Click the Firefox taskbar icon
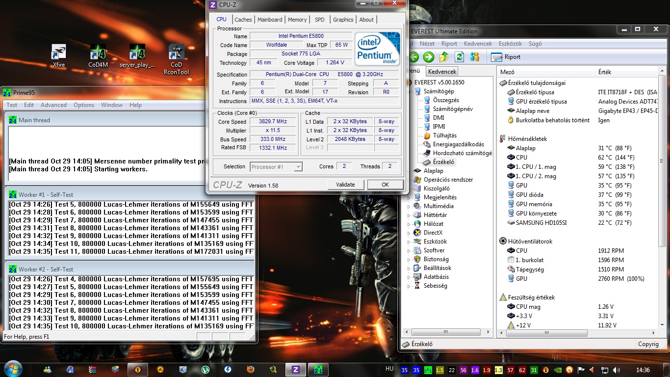This screenshot has width=670, height=377. point(251,370)
